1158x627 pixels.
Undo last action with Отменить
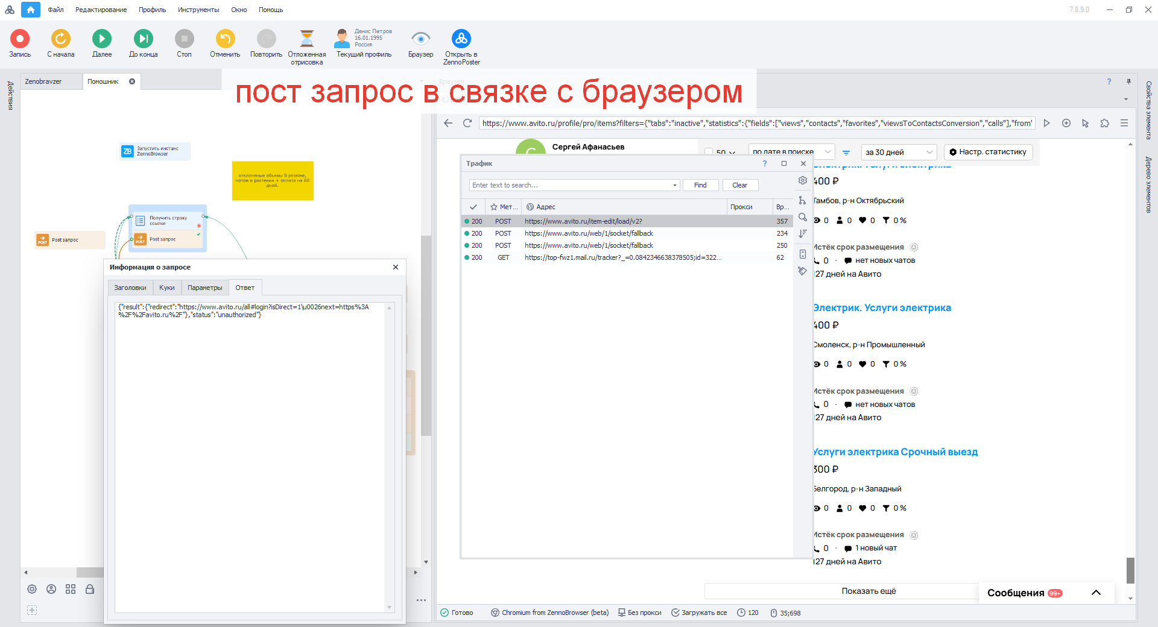point(225,39)
